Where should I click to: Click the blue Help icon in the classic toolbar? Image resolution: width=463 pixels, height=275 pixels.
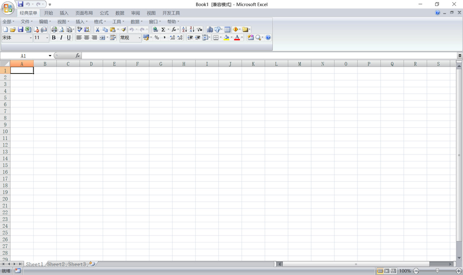(268, 38)
